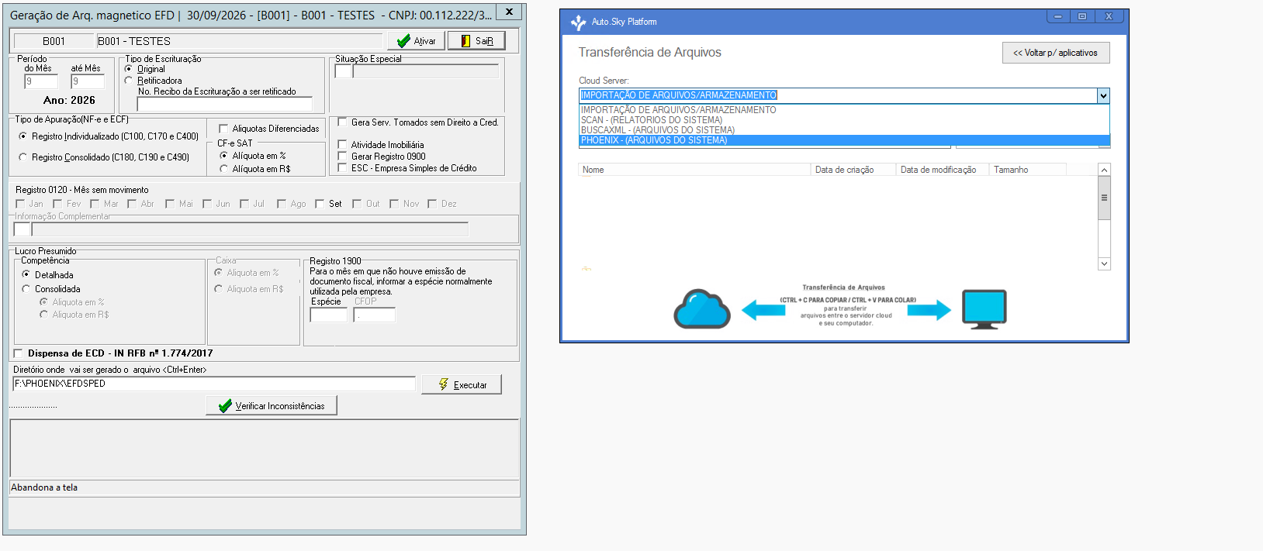Enable Alíquotas Diferenciadas checkbox
Viewport: 1263px width, 551px height.
point(223,129)
